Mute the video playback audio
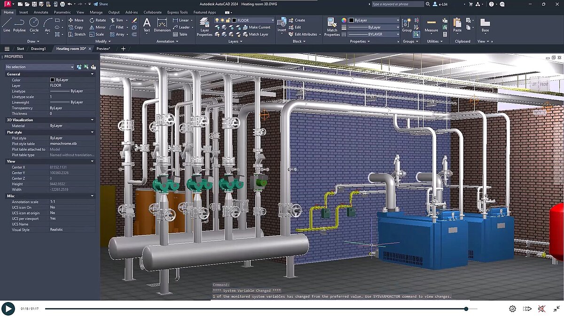This screenshot has width=564, height=317. click(x=541, y=309)
